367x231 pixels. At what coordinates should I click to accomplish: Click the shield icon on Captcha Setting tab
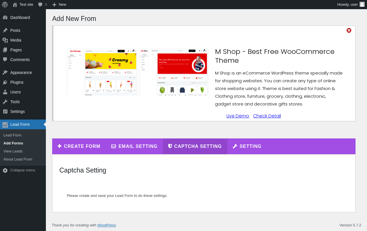(x=170, y=146)
